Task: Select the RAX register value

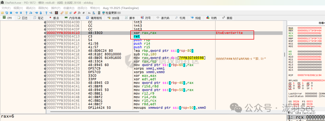Action: click(x=310, y=28)
